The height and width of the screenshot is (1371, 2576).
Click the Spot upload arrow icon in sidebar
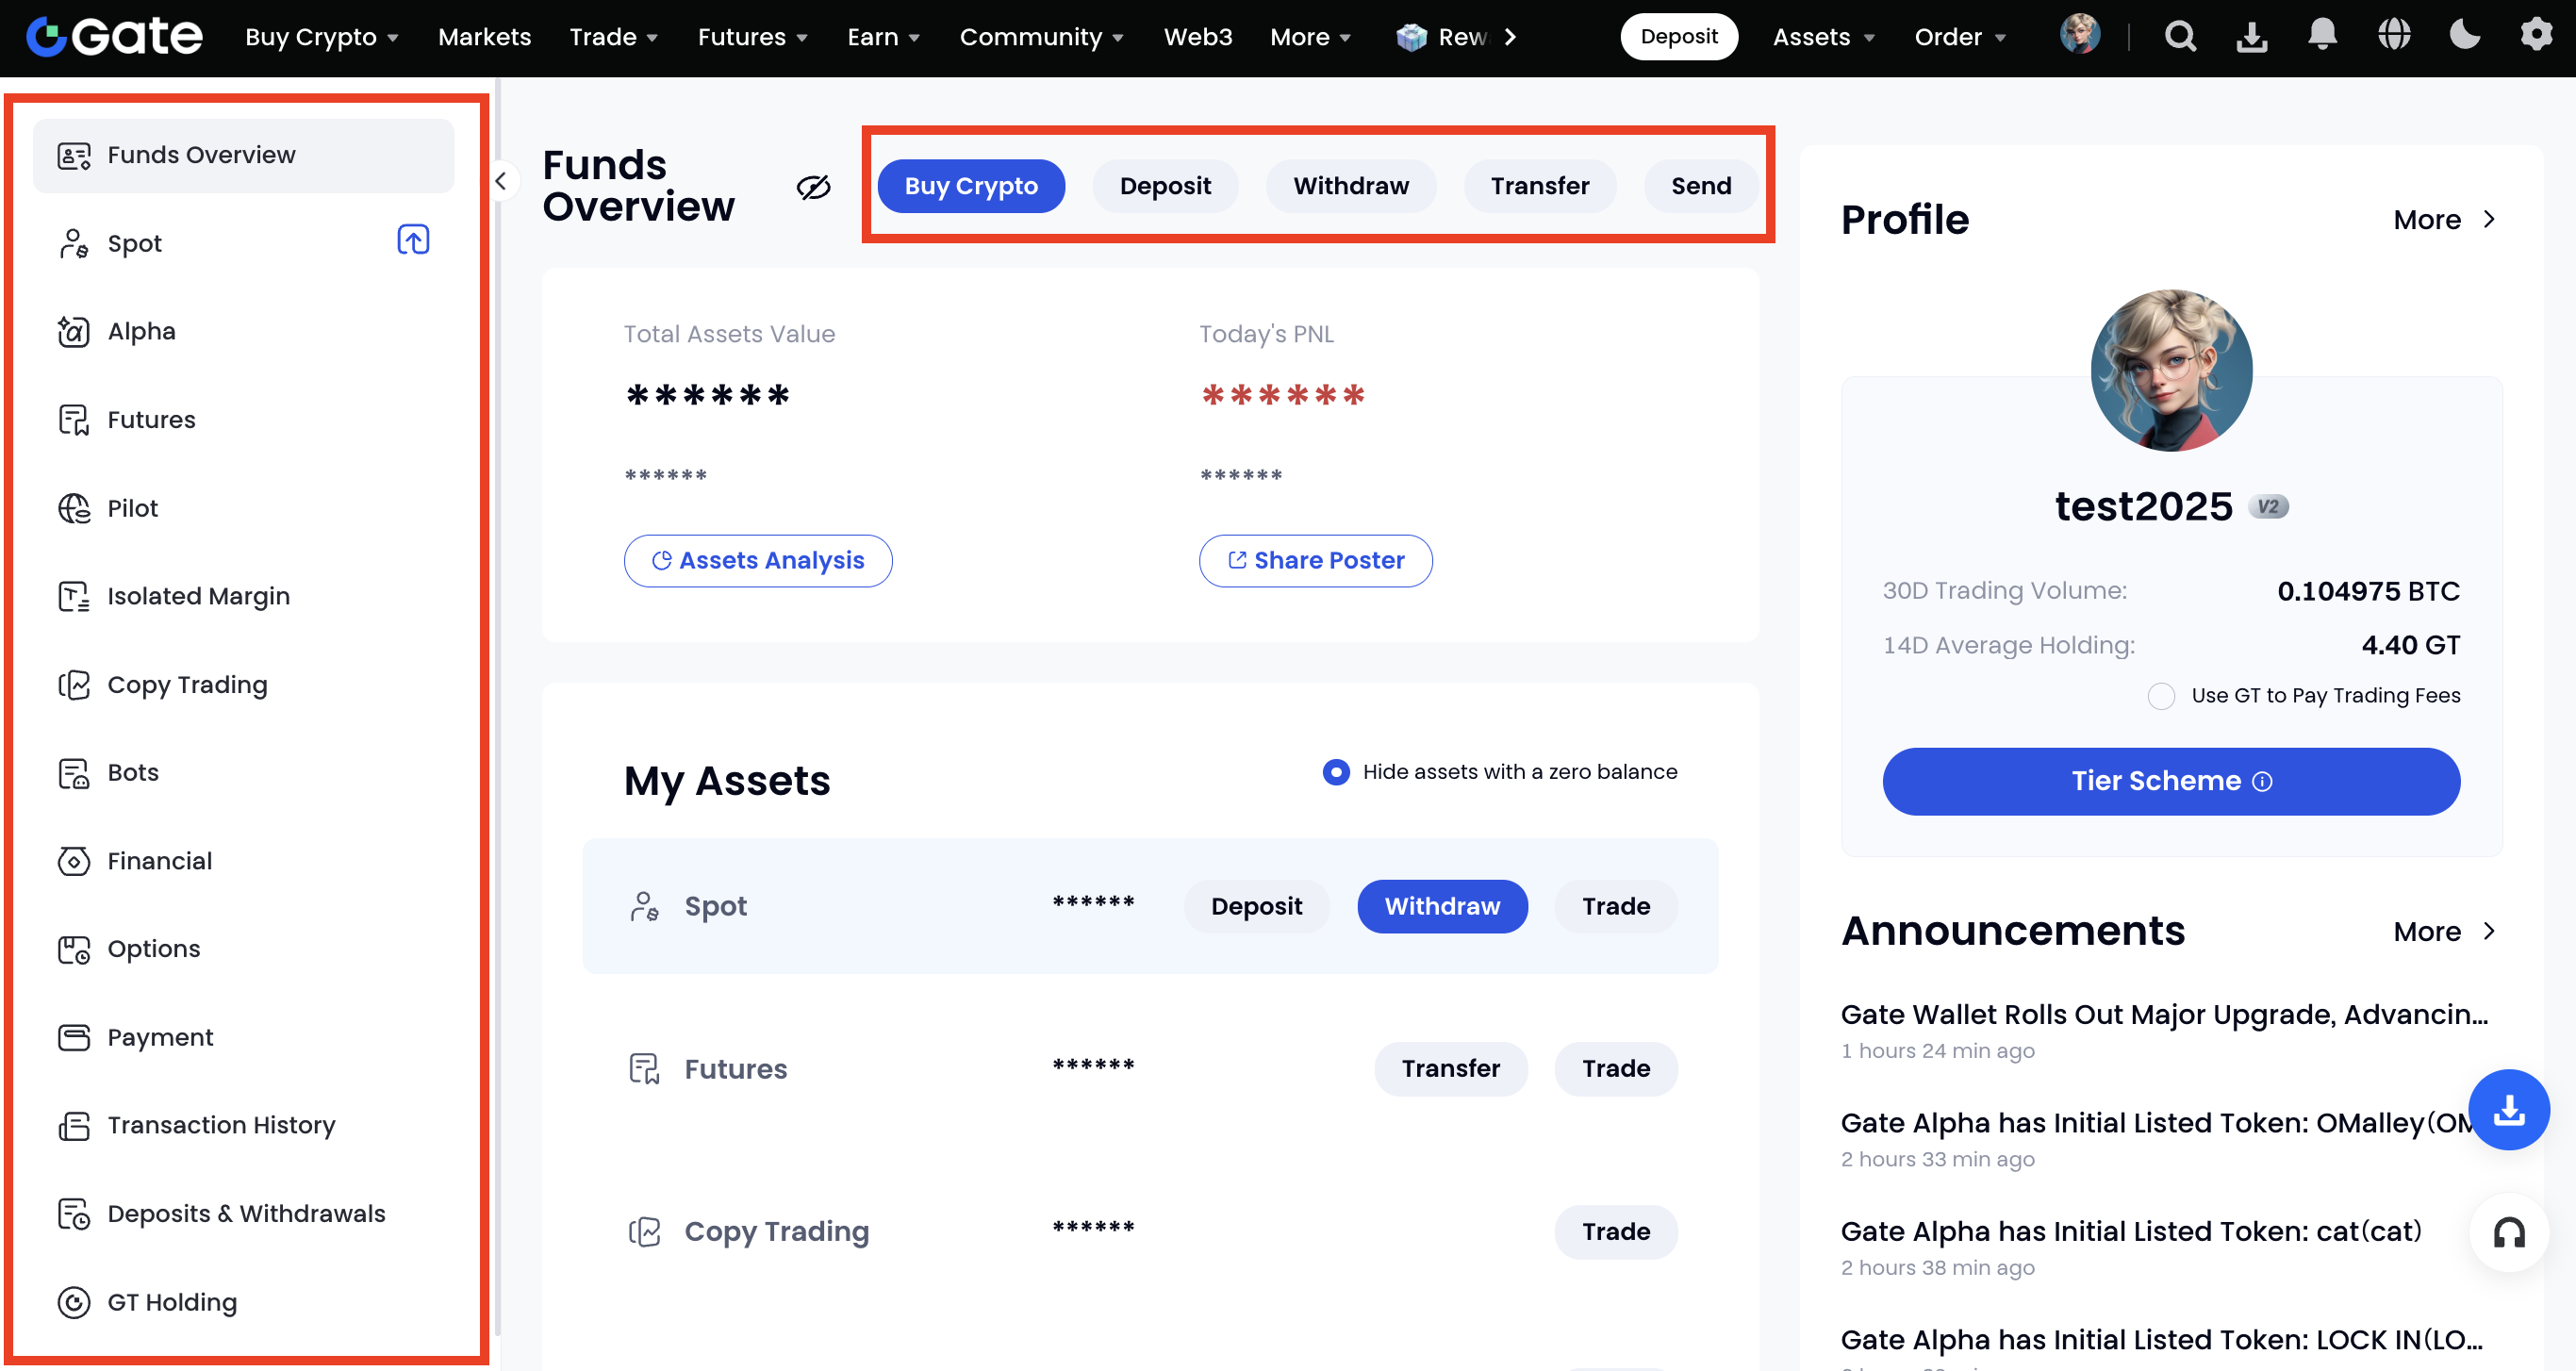(413, 240)
